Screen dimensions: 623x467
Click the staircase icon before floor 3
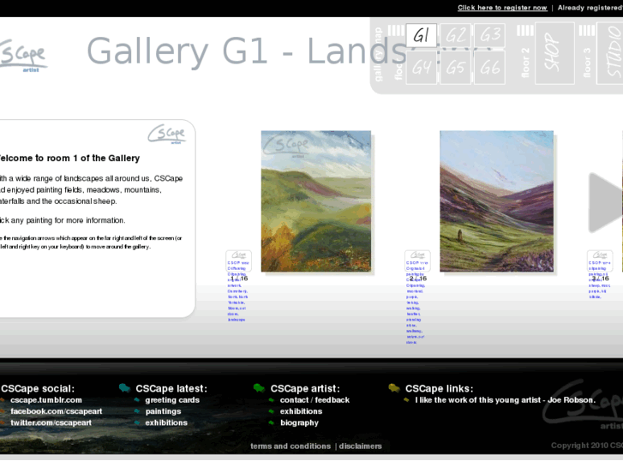click(x=587, y=31)
